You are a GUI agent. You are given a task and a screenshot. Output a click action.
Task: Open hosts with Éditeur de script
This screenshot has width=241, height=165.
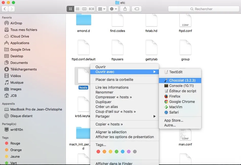(x=180, y=91)
